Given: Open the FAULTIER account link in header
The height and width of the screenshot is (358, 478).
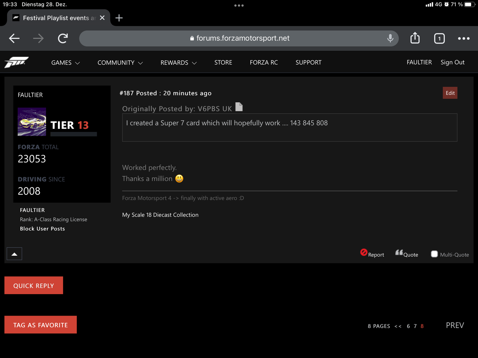Looking at the screenshot, I should coord(419,62).
